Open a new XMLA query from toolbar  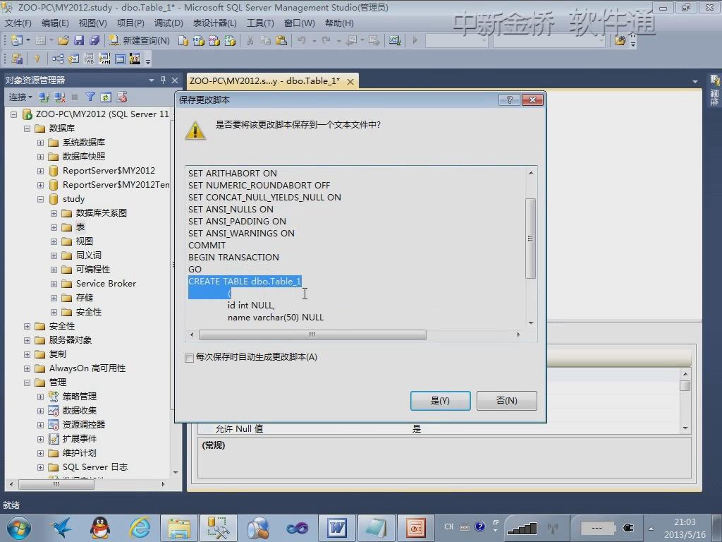tap(230, 40)
